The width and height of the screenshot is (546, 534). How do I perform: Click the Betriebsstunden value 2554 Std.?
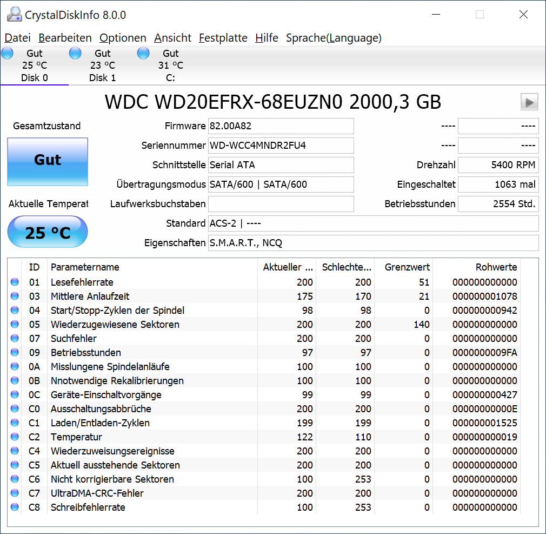[x=498, y=204]
